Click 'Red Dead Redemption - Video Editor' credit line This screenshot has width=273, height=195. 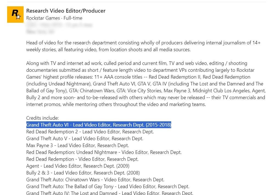[82, 159]
